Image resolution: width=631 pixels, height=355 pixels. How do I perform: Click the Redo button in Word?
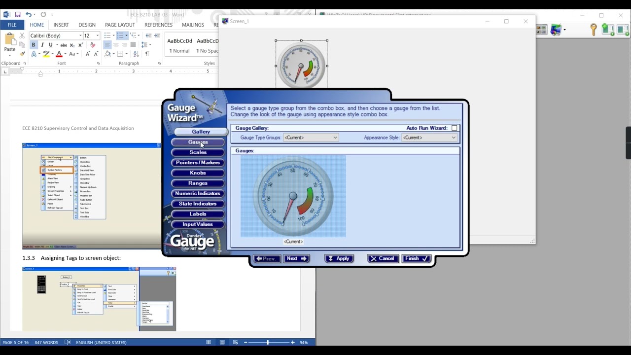point(43,15)
